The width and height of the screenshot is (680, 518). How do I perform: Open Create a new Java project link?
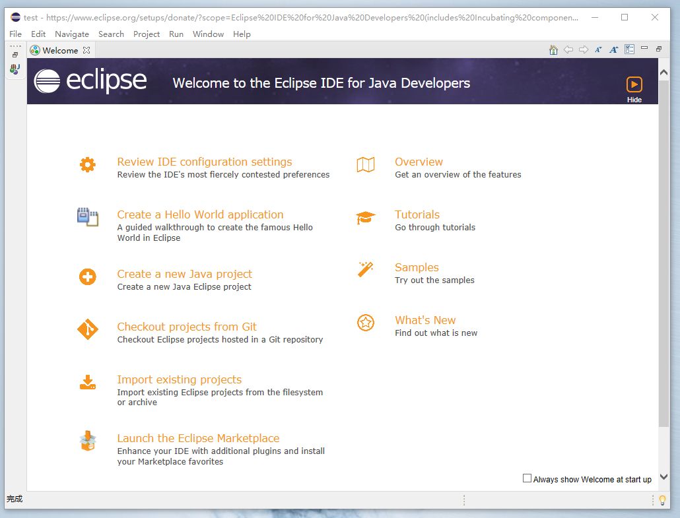pos(184,274)
